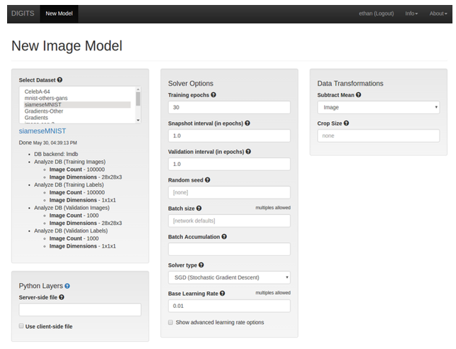Enable Use client-side file checkbox
This screenshot has height=349, width=456.
(x=21, y=326)
